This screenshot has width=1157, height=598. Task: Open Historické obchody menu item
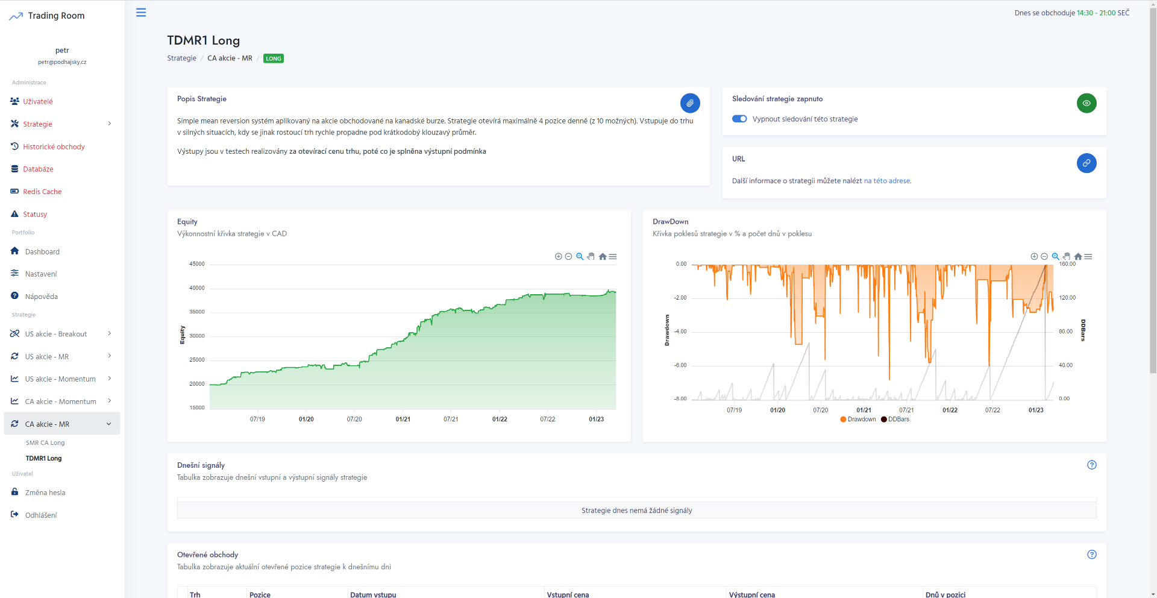(54, 146)
